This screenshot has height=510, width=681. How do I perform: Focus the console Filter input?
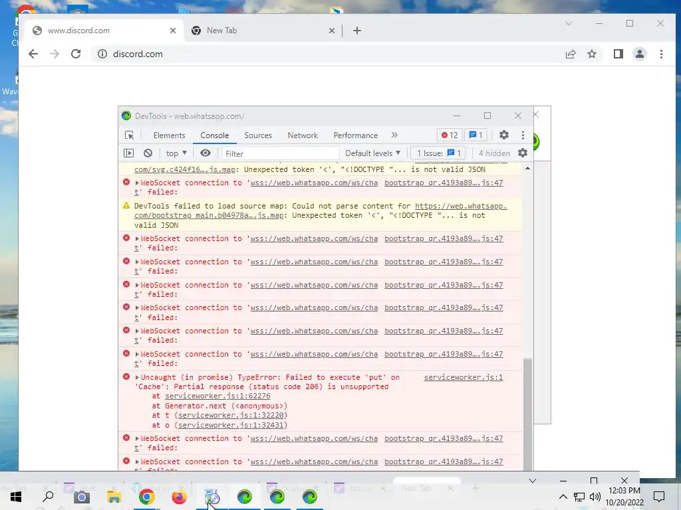[x=281, y=153]
